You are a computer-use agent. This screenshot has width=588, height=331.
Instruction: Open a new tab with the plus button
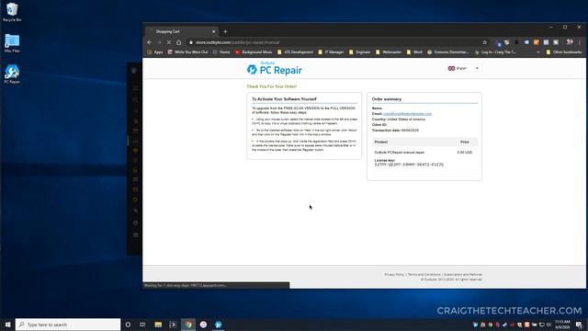point(225,31)
